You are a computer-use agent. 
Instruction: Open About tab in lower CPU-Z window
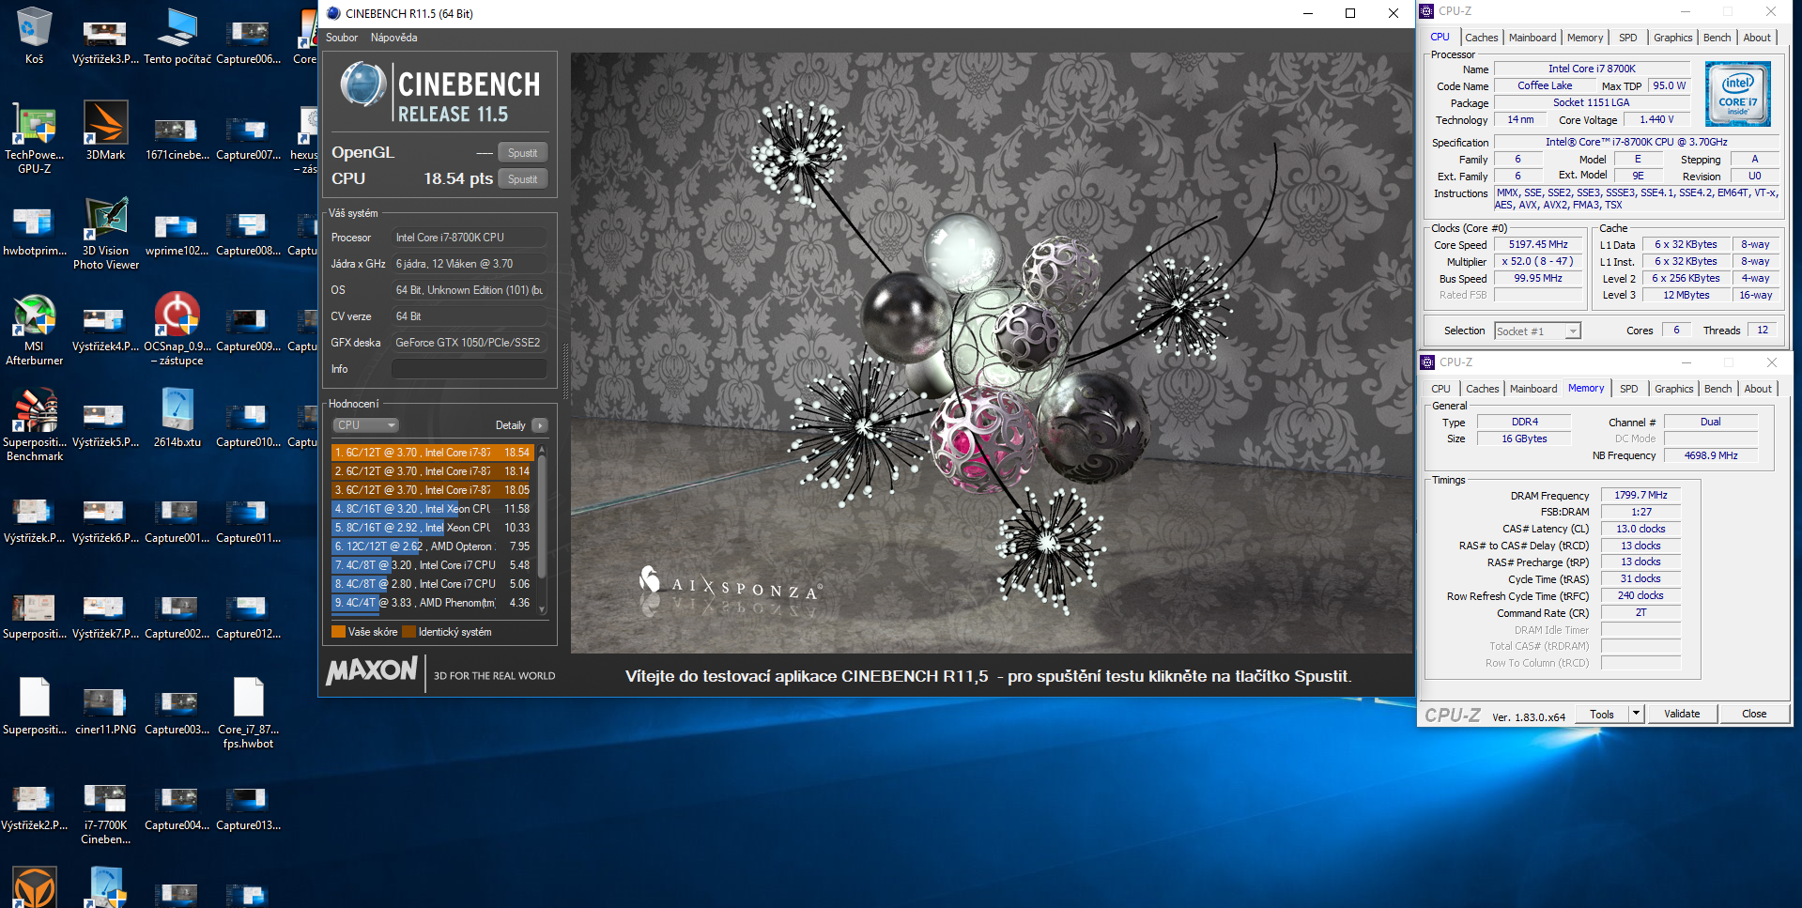coord(1758,389)
